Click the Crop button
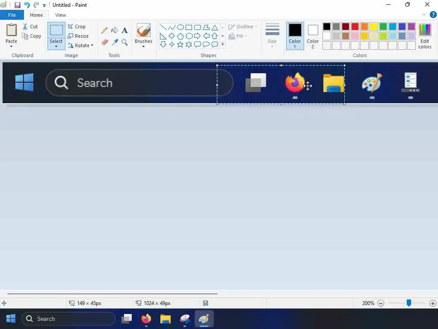The width and height of the screenshot is (438, 329). coord(77,27)
